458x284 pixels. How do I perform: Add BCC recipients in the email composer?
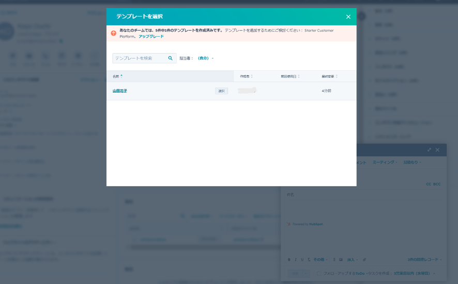437,184
